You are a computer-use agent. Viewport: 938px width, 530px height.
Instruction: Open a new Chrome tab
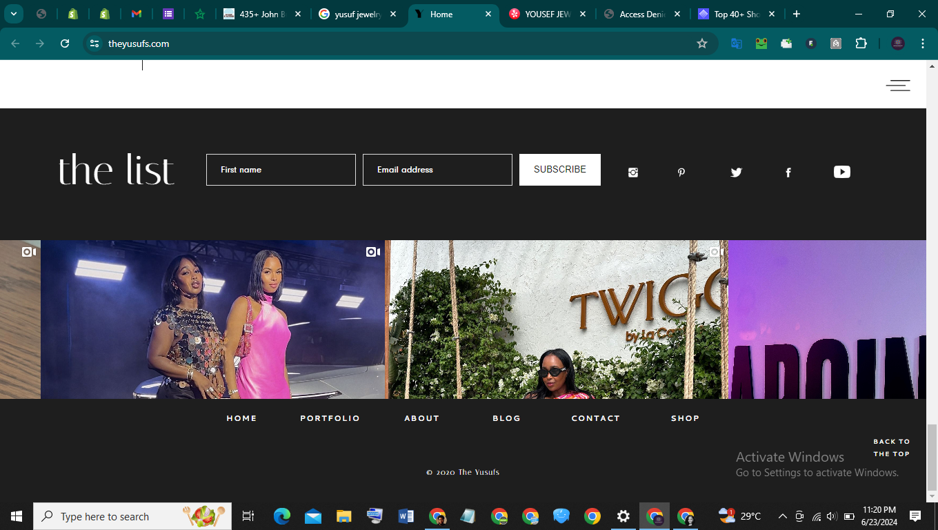click(797, 14)
